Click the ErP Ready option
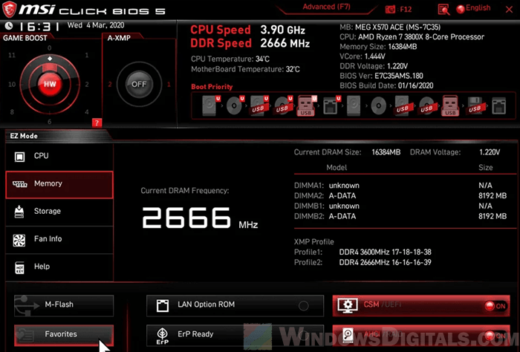The image size is (520, 352). (235, 335)
